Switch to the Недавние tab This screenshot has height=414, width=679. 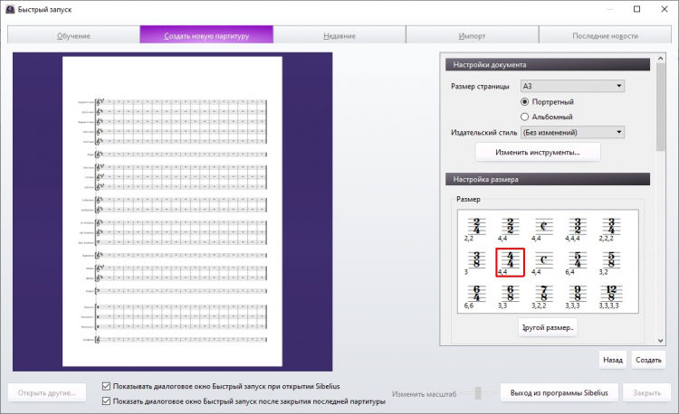pos(339,35)
